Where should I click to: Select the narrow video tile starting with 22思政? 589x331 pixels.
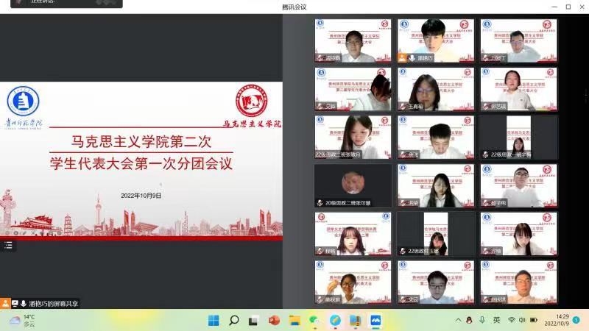(x=436, y=234)
